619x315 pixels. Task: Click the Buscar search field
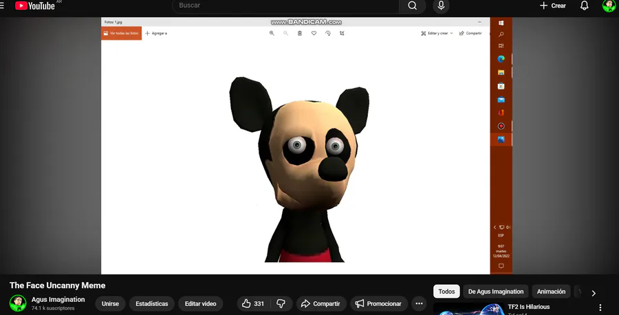pyautogui.click(x=286, y=6)
